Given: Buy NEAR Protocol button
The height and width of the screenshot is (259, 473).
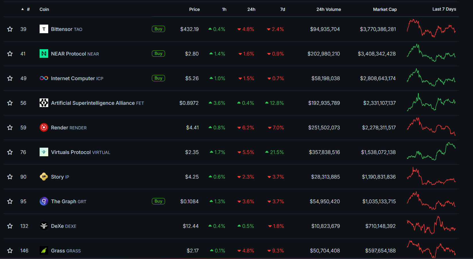Looking at the screenshot, I should [158, 54].
